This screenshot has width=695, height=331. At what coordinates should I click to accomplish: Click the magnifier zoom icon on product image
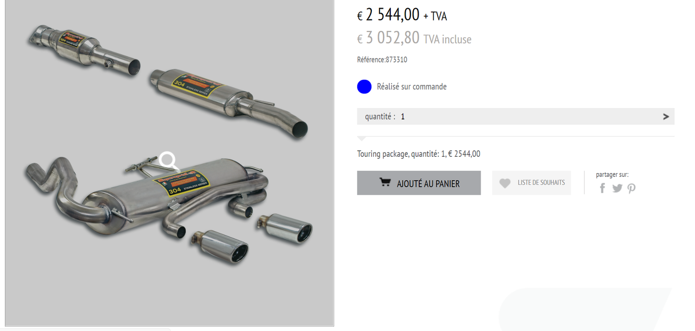tap(169, 161)
